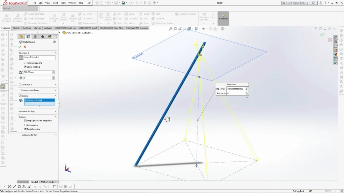The width and height of the screenshot is (344, 193).
Task: Switch to the Motion Study 1 tab
Action: 48,182
